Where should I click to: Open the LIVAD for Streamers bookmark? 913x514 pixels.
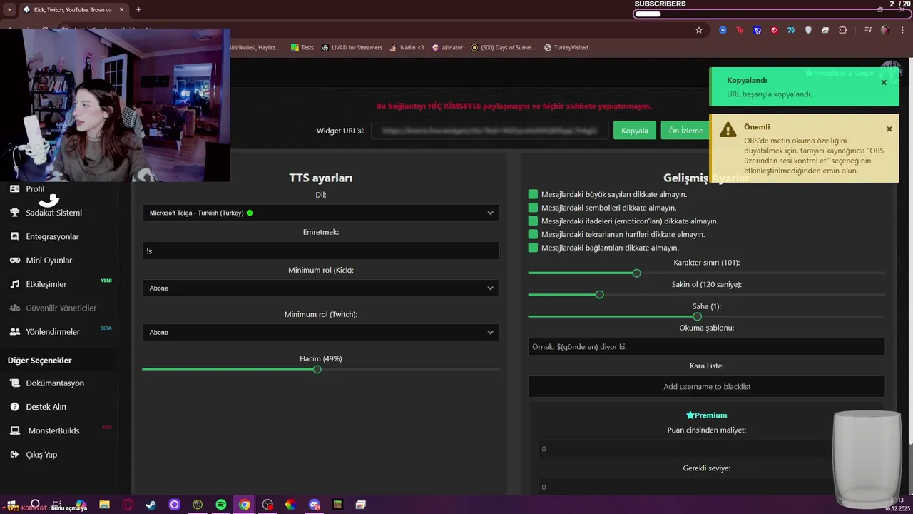[x=352, y=48]
